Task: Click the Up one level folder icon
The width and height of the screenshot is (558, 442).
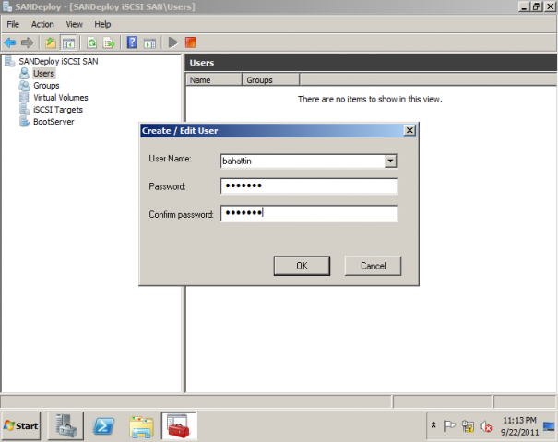Action: 51,42
